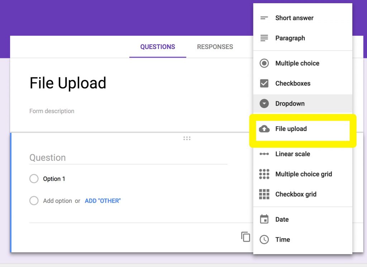
Task: Select Time question type
Action: [302, 239]
